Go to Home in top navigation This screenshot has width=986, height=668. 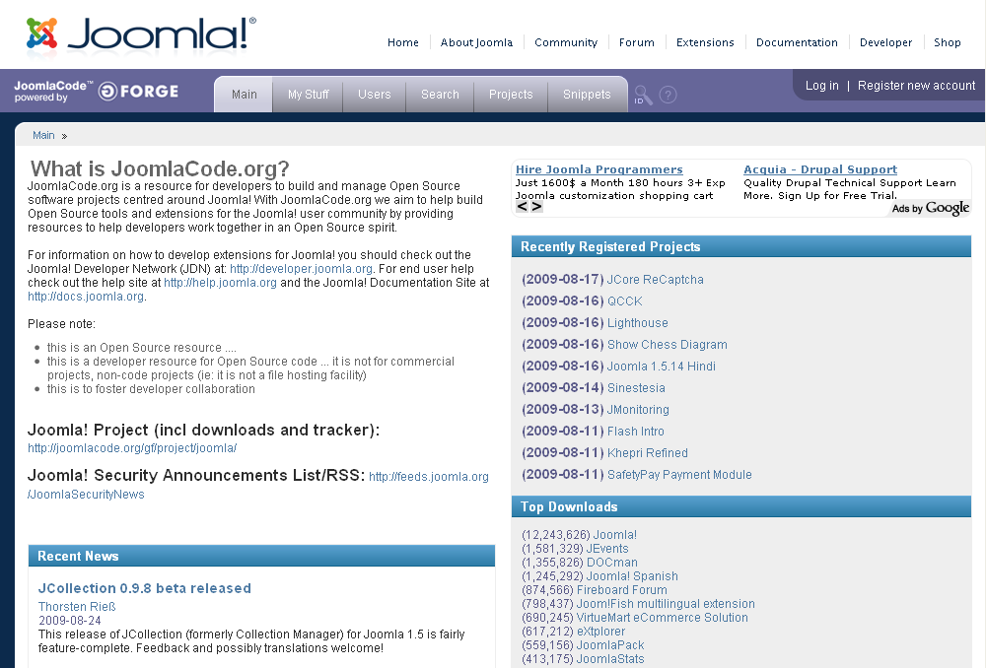[403, 42]
